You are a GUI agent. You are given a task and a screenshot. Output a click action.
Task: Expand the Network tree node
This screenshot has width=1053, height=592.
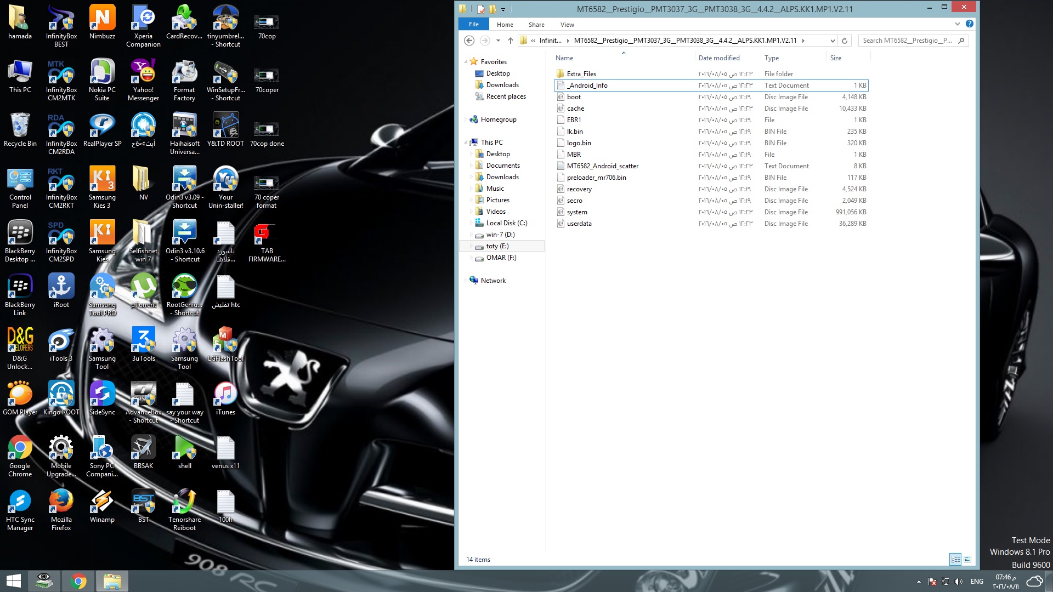pyautogui.click(x=466, y=281)
